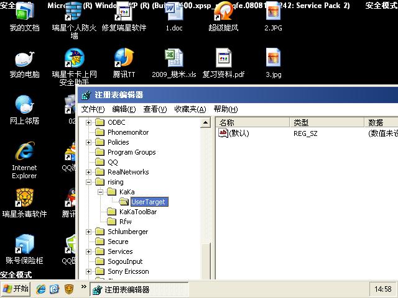Select the Program Groups key
Viewport: 398px width, 298px height.
tap(132, 152)
